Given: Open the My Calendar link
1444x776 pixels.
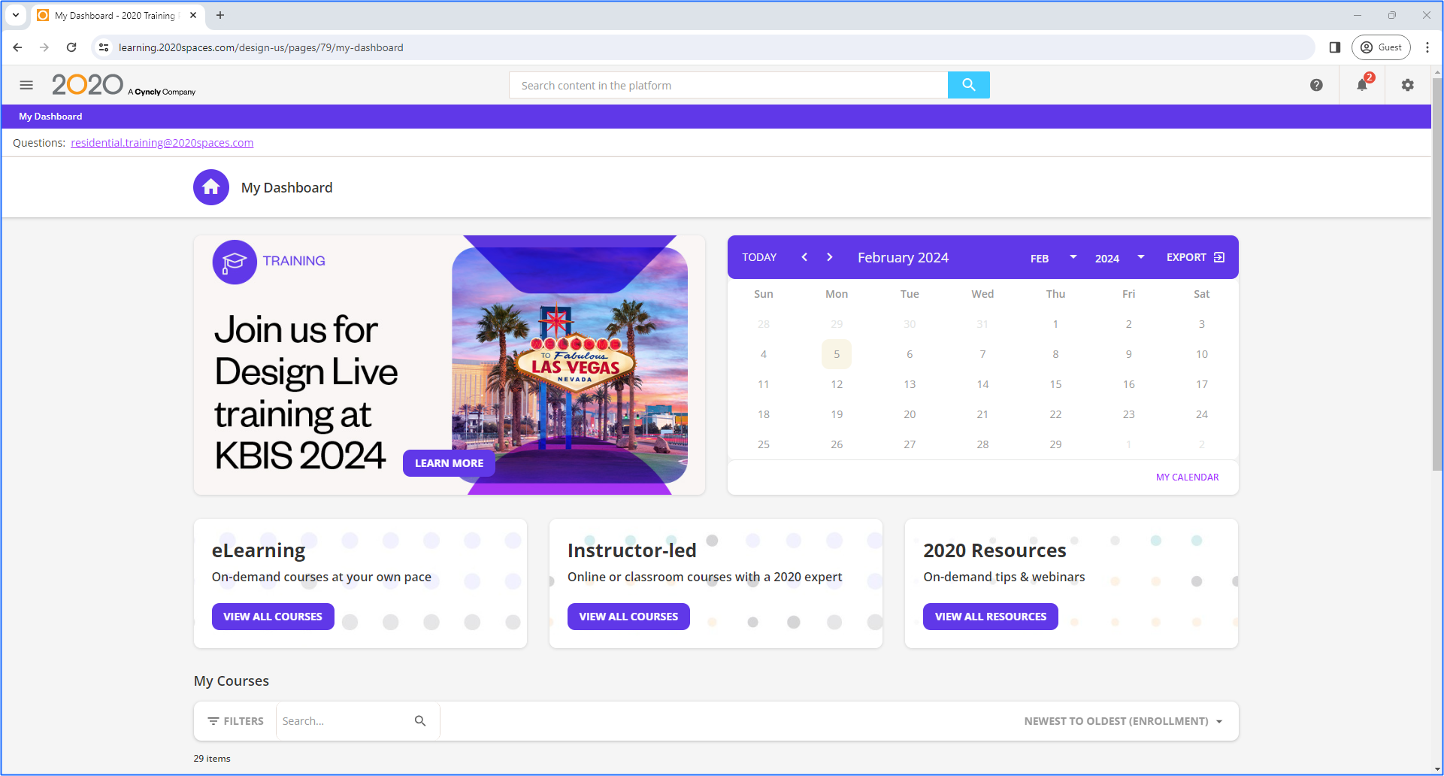Looking at the screenshot, I should [1187, 477].
